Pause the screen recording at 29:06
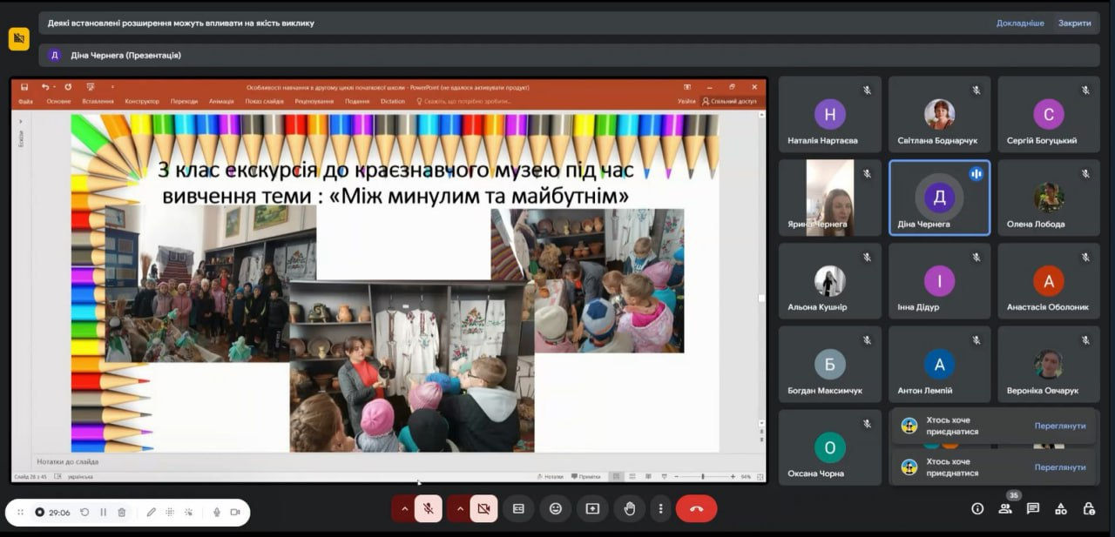Viewport: 1115px width, 537px height. coord(103,512)
